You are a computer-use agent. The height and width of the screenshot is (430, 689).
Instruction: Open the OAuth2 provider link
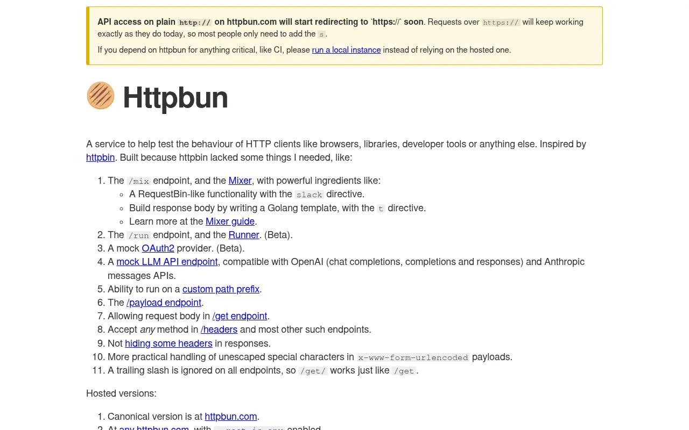pyautogui.click(x=158, y=248)
